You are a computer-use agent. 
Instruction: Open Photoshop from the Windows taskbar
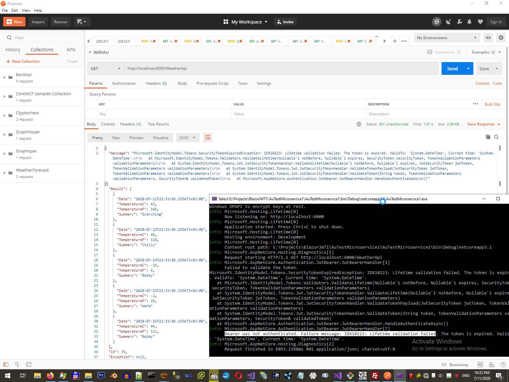coord(101,375)
